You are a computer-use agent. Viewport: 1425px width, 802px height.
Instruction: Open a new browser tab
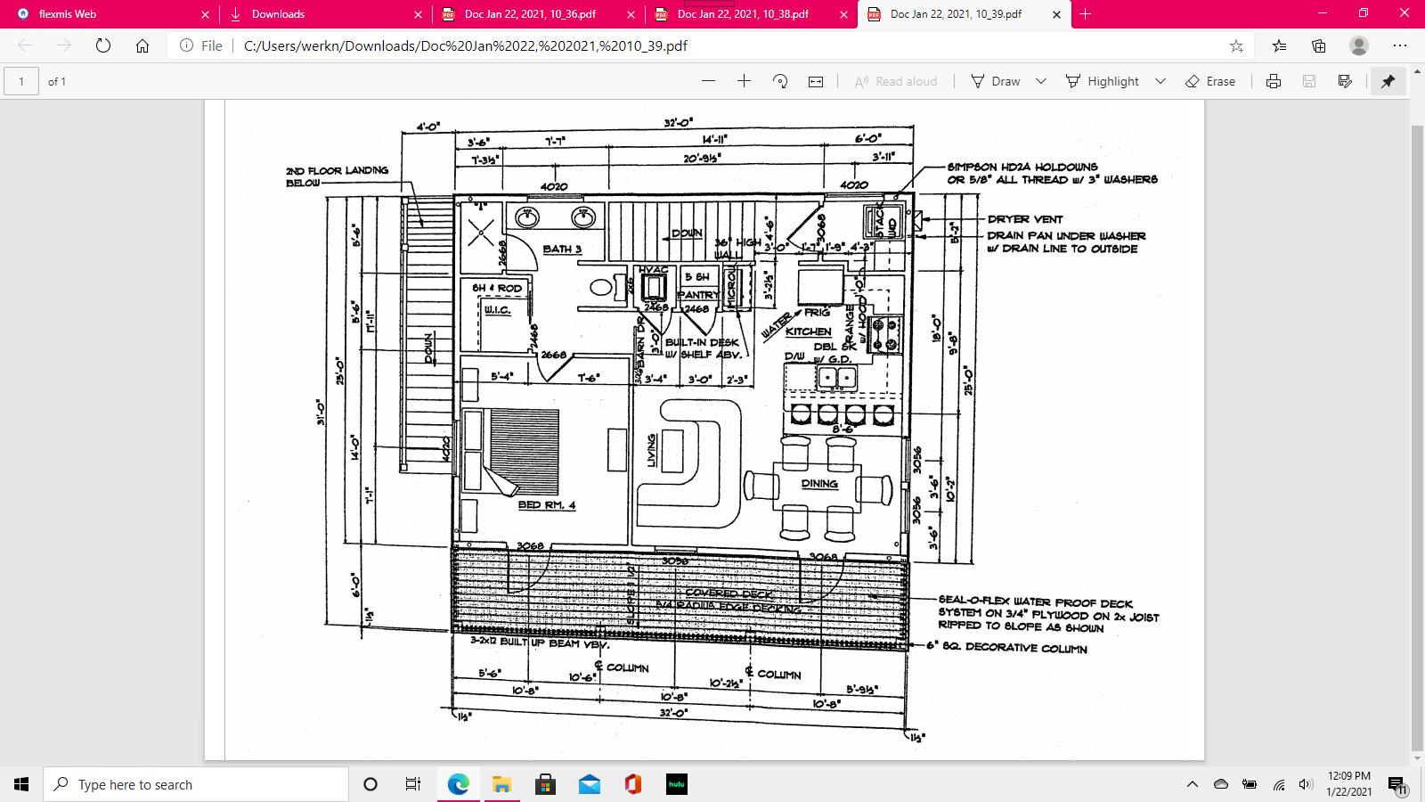coord(1085,14)
